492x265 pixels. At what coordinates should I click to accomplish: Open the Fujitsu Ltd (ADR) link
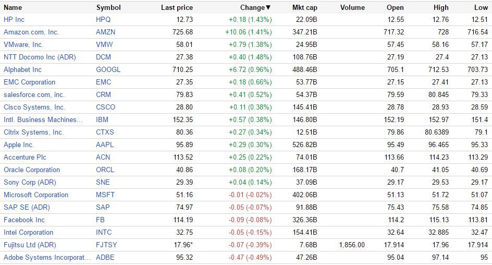[x=30, y=245]
